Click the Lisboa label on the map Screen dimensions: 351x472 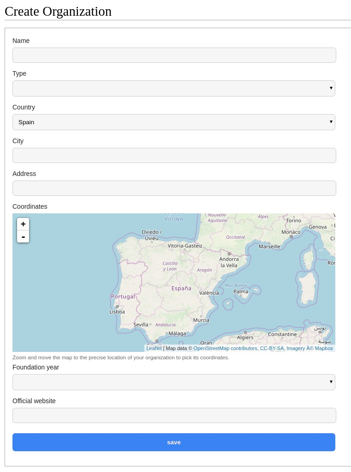click(x=117, y=312)
